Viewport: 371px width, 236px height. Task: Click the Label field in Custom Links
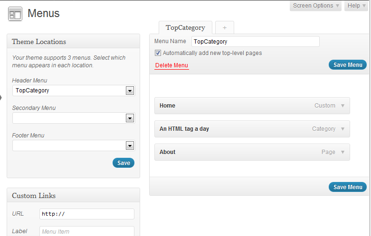87,231
